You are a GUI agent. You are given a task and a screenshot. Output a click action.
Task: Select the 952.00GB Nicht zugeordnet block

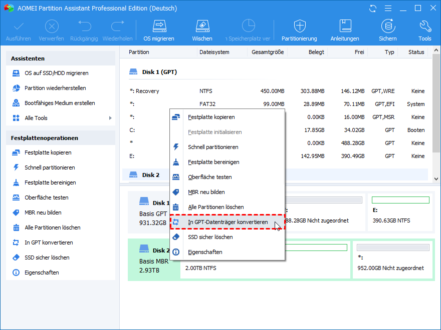tap(392, 260)
